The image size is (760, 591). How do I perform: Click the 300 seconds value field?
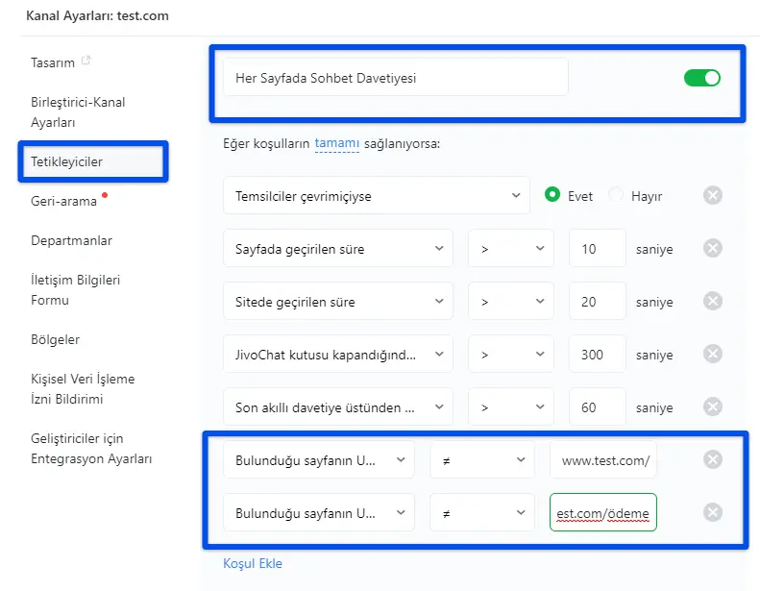596,355
